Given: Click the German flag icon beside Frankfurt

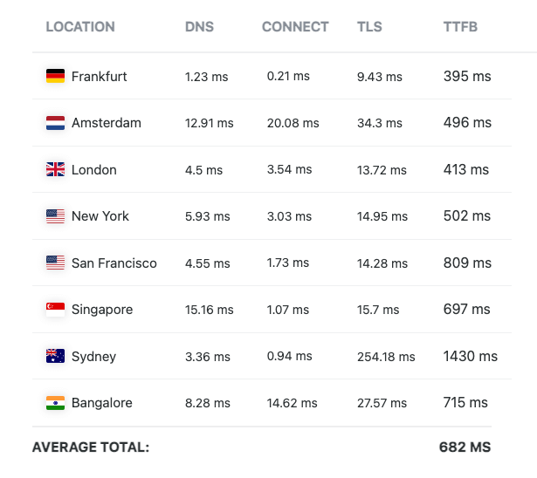Looking at the screenshot, I should pyautogui.click(x=55, y=77).
